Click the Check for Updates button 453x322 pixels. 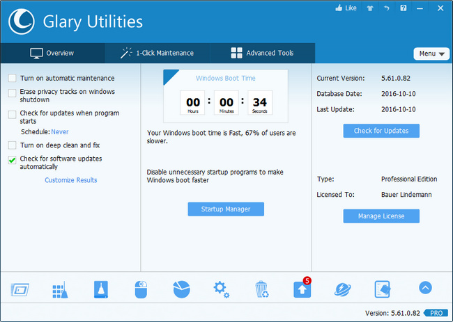pyautogui.click(x=381, y=131)
